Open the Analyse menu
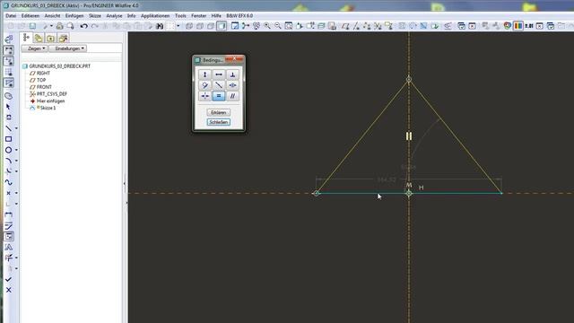This screenshot has width=574, height=323. [x=114, y=16]
